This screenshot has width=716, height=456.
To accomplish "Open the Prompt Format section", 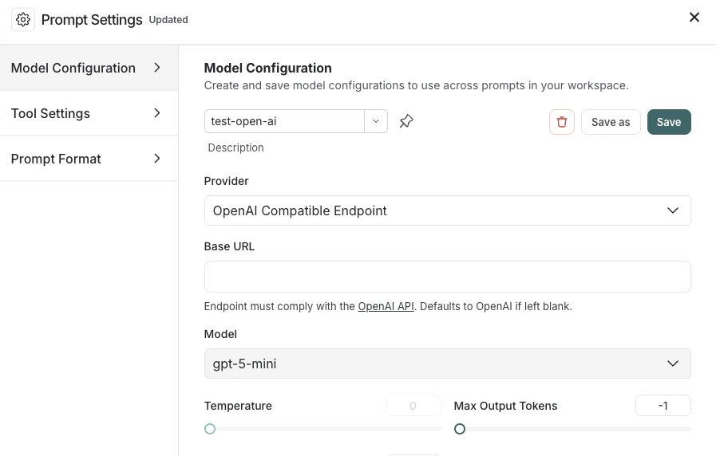I will click(56, 159).
